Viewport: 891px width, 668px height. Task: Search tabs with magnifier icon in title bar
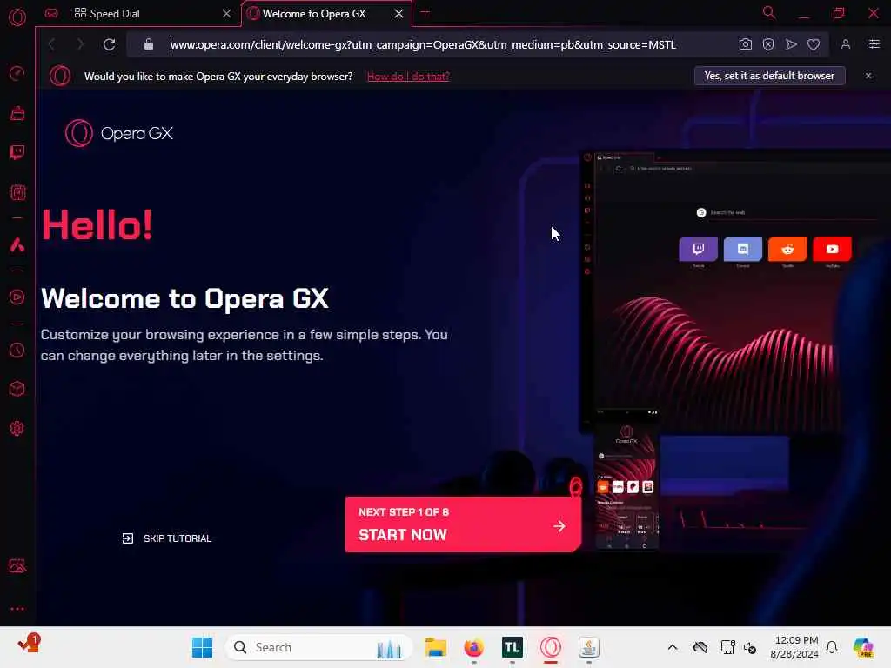[x=769, y=12]
